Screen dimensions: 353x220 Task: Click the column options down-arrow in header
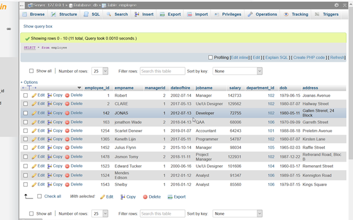click(x=79, y=88)
